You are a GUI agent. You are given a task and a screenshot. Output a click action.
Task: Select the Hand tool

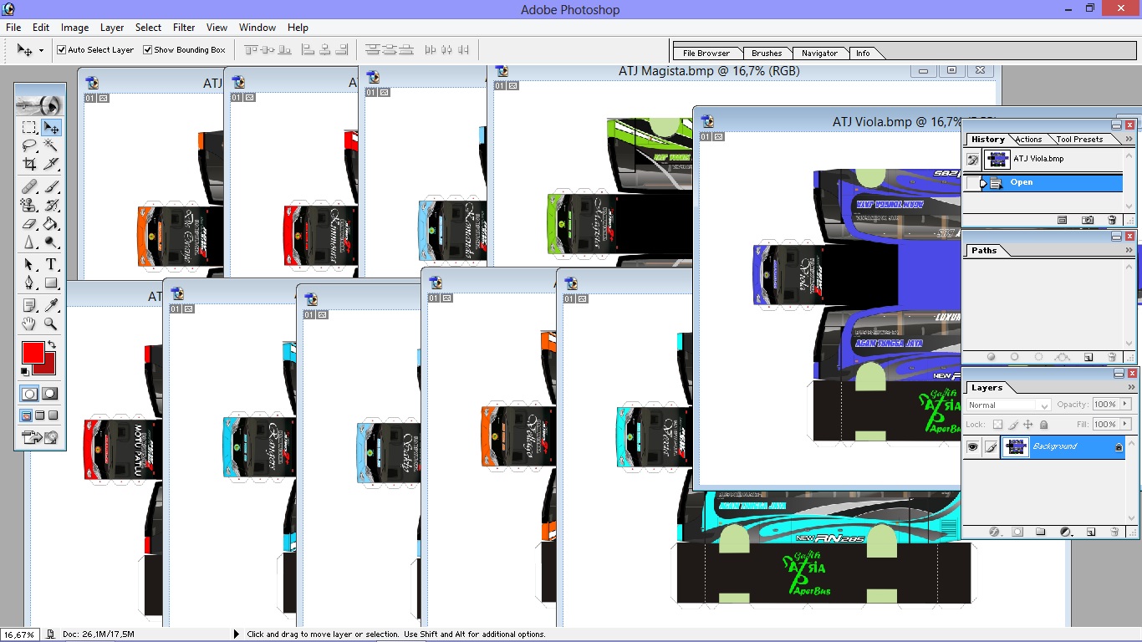tap(29, 324)
